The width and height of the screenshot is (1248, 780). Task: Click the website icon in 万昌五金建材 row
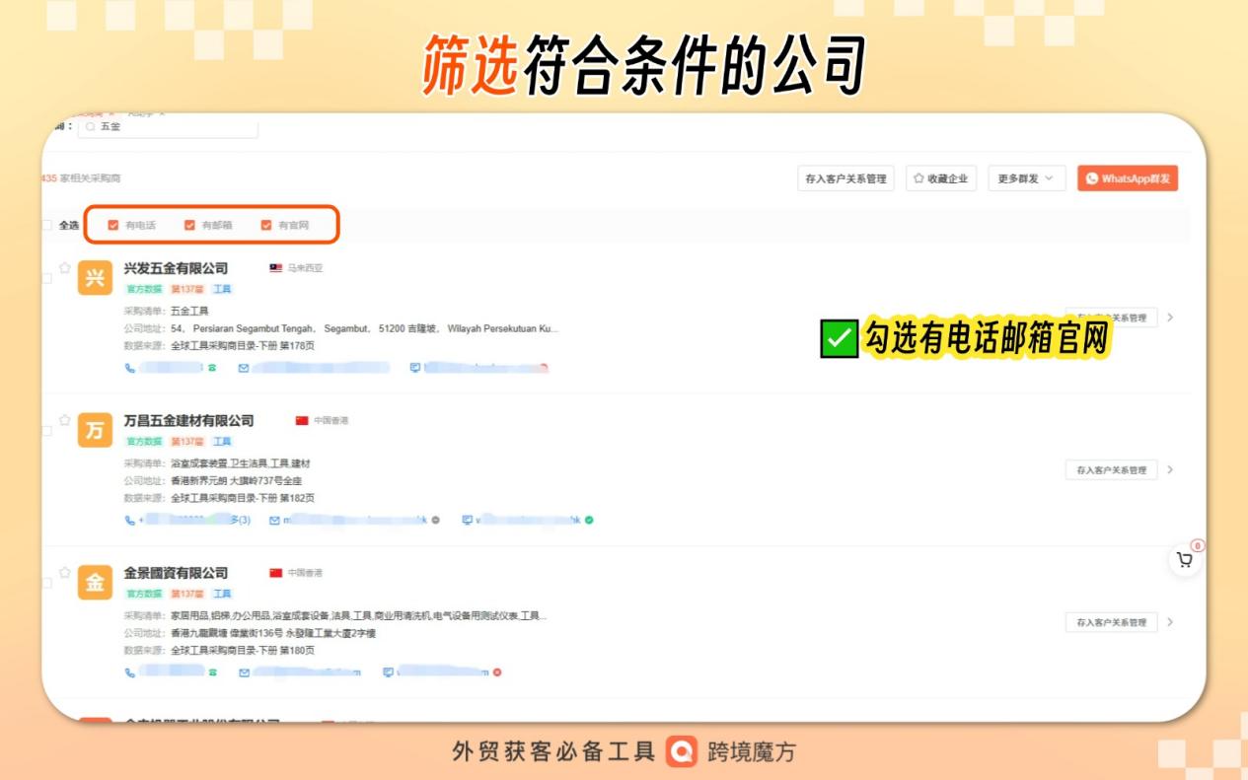pyautogui.click(x=468, y=520)
